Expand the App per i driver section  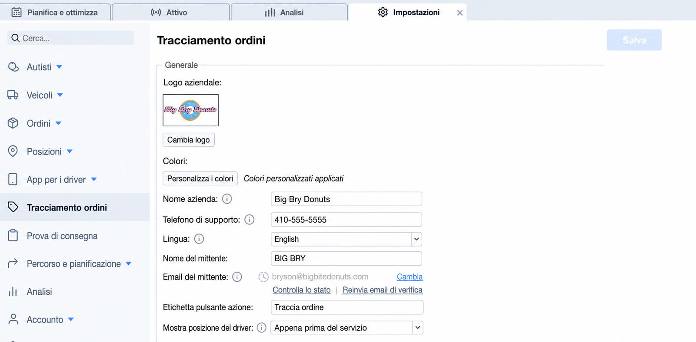tap(94, 179)
